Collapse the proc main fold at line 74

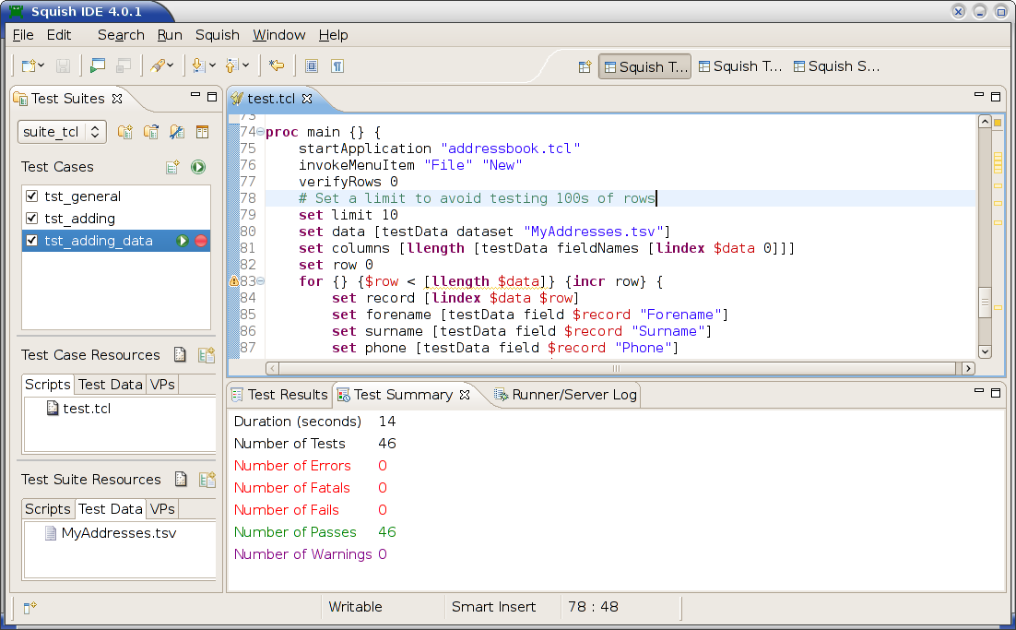click(x=261, y=132)
